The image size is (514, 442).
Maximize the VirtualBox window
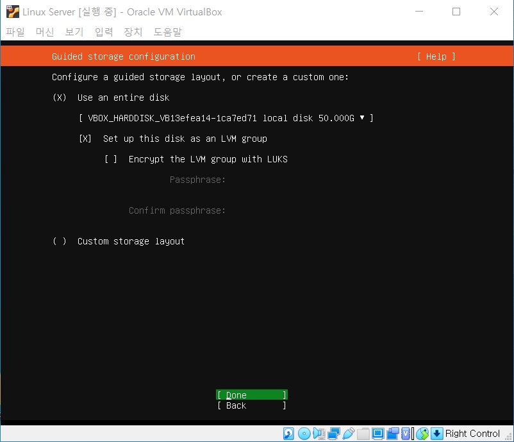(456, 12)
